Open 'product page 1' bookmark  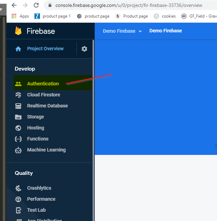tap(56, 16)
